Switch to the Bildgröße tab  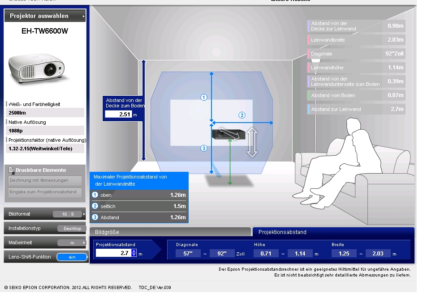click(x=170, y=232)
